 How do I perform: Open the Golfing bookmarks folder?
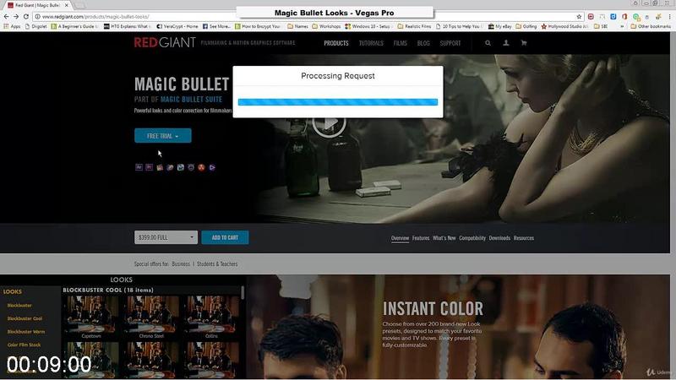(x=526, y=26)
